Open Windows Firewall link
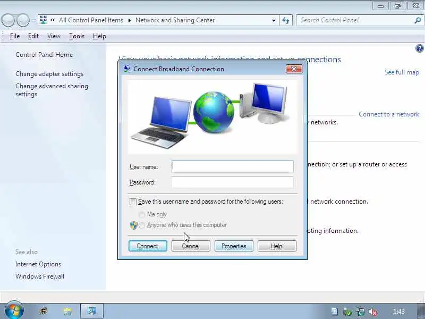Viewport: 425px width, 319px height. (x=40, y=276)
